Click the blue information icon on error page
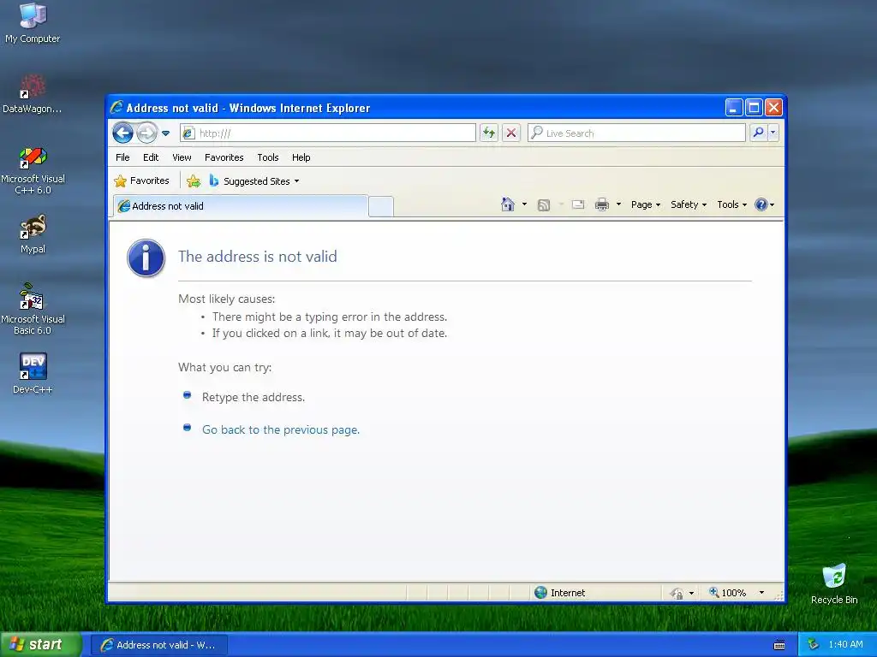 146,258
